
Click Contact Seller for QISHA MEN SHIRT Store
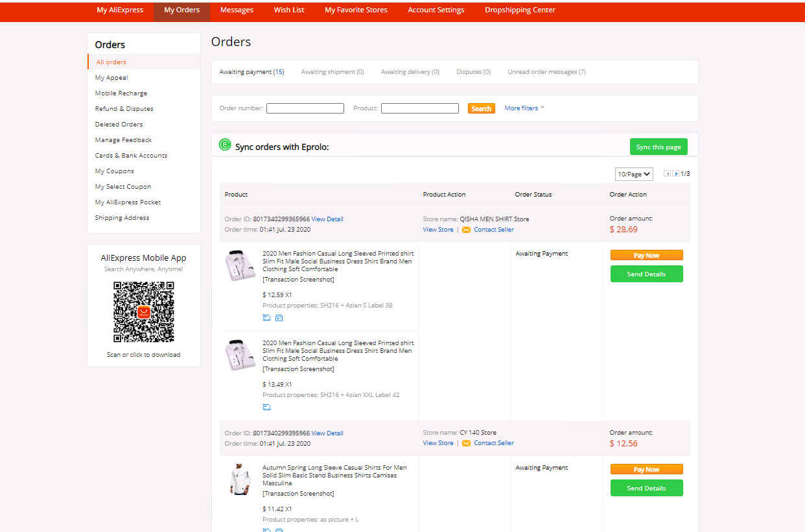[x=494, y=230]
